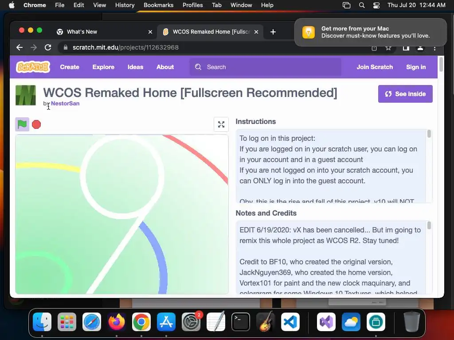Open the NestorSan author profile link
This screenshot has width=454, height=340.
tap(65, 104)
